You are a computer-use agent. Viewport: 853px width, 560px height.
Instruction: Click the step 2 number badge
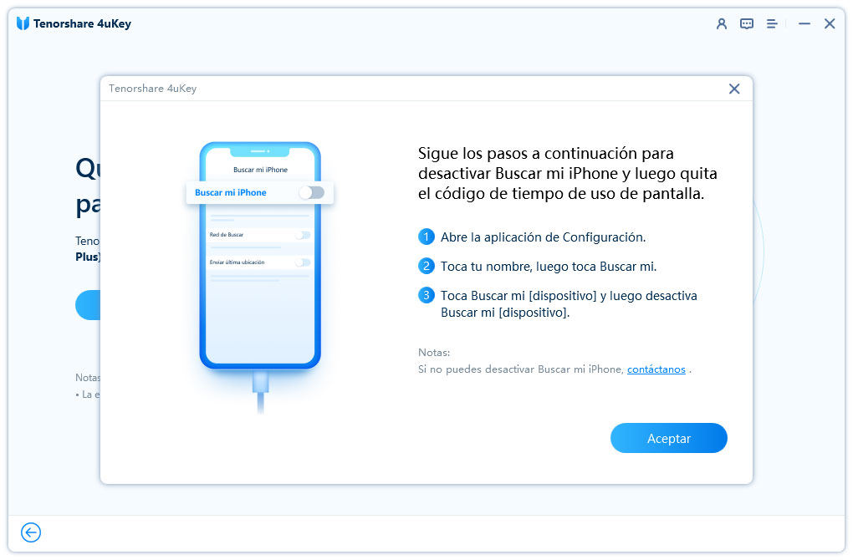[x=426, y=267]
